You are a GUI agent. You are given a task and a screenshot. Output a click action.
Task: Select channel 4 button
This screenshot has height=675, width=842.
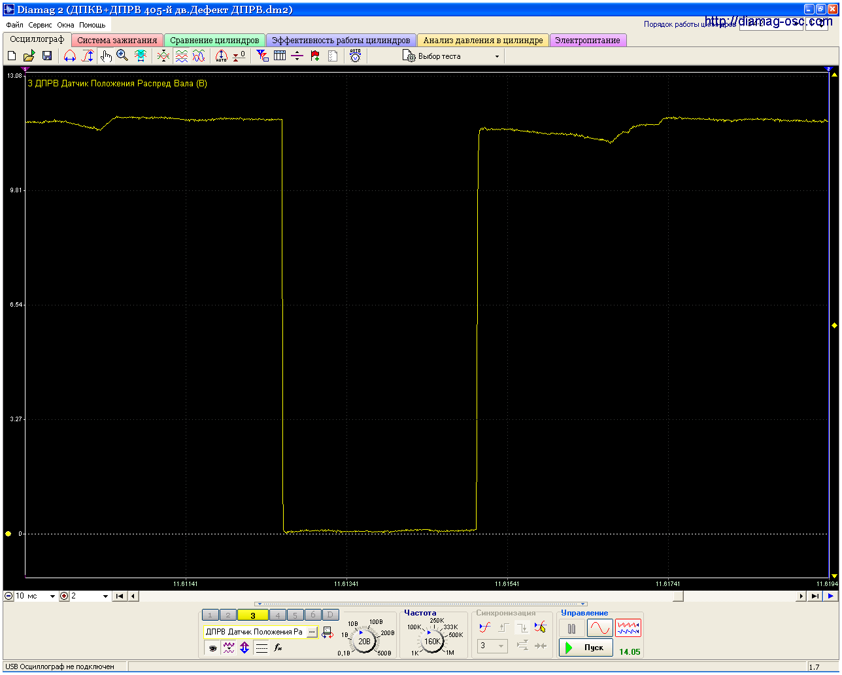click(278, 615)
